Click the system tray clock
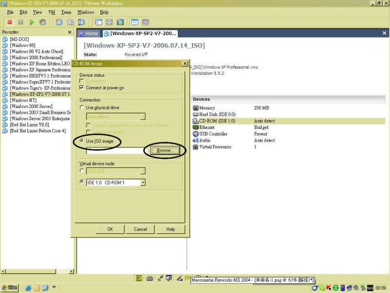The height and width of the screenshot is (293, 390). [381, 288]
